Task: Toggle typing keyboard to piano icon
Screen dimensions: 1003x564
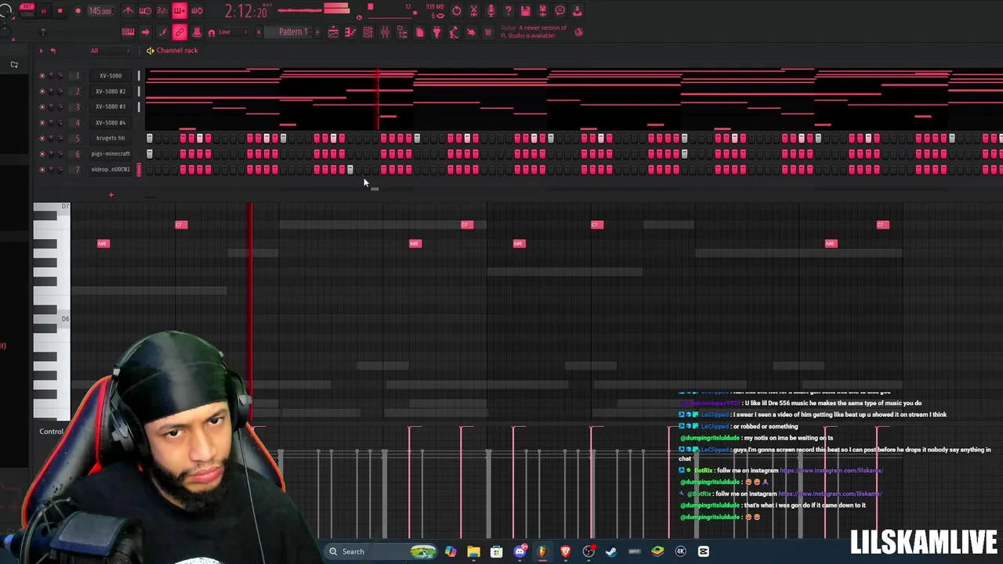Action: pos(128,32)
